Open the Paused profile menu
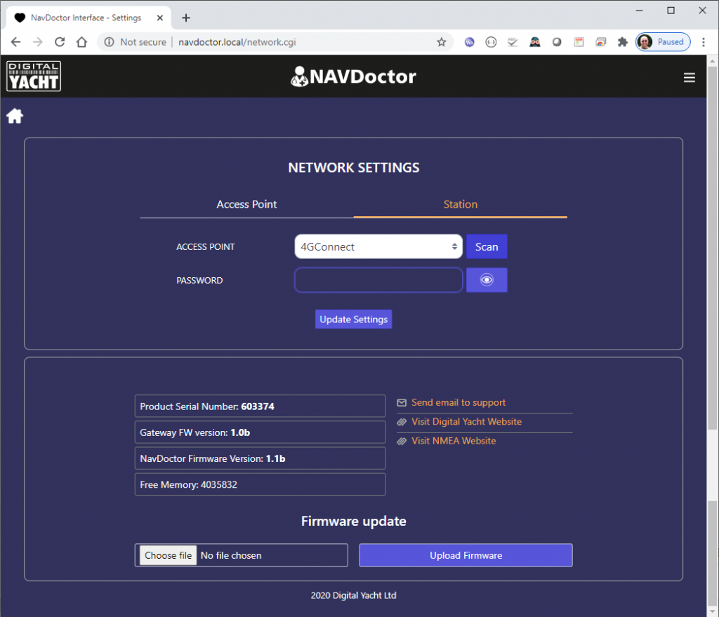The height and width of the screenshot is (617, 719). (663, 42)
